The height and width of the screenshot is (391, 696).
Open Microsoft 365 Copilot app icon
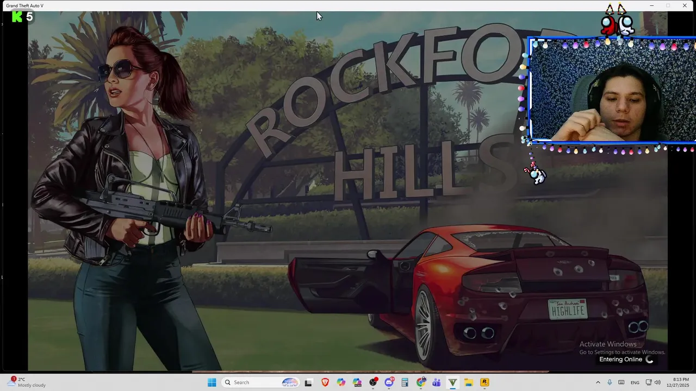357,382
